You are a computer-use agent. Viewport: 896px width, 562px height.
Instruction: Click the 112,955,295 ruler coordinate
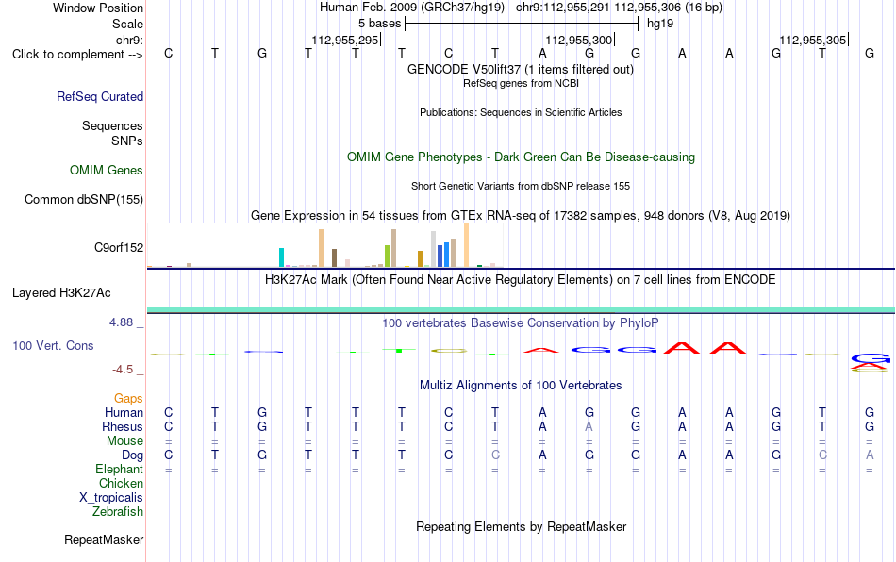coord(344,40)
